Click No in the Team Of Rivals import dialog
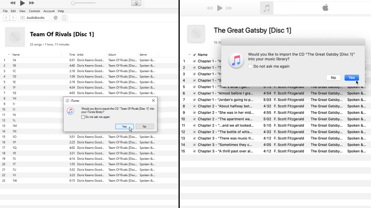 [144, 127]
